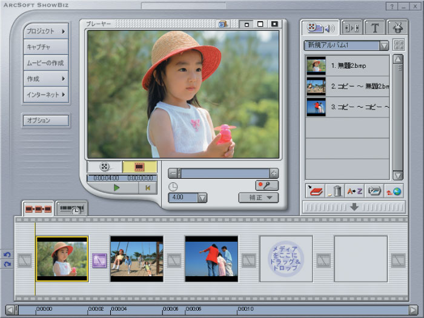This screenshot has height=318, width=424.
Task: Click the キャプチャ button
Action: pyautogui.click(x=45, y=47)
